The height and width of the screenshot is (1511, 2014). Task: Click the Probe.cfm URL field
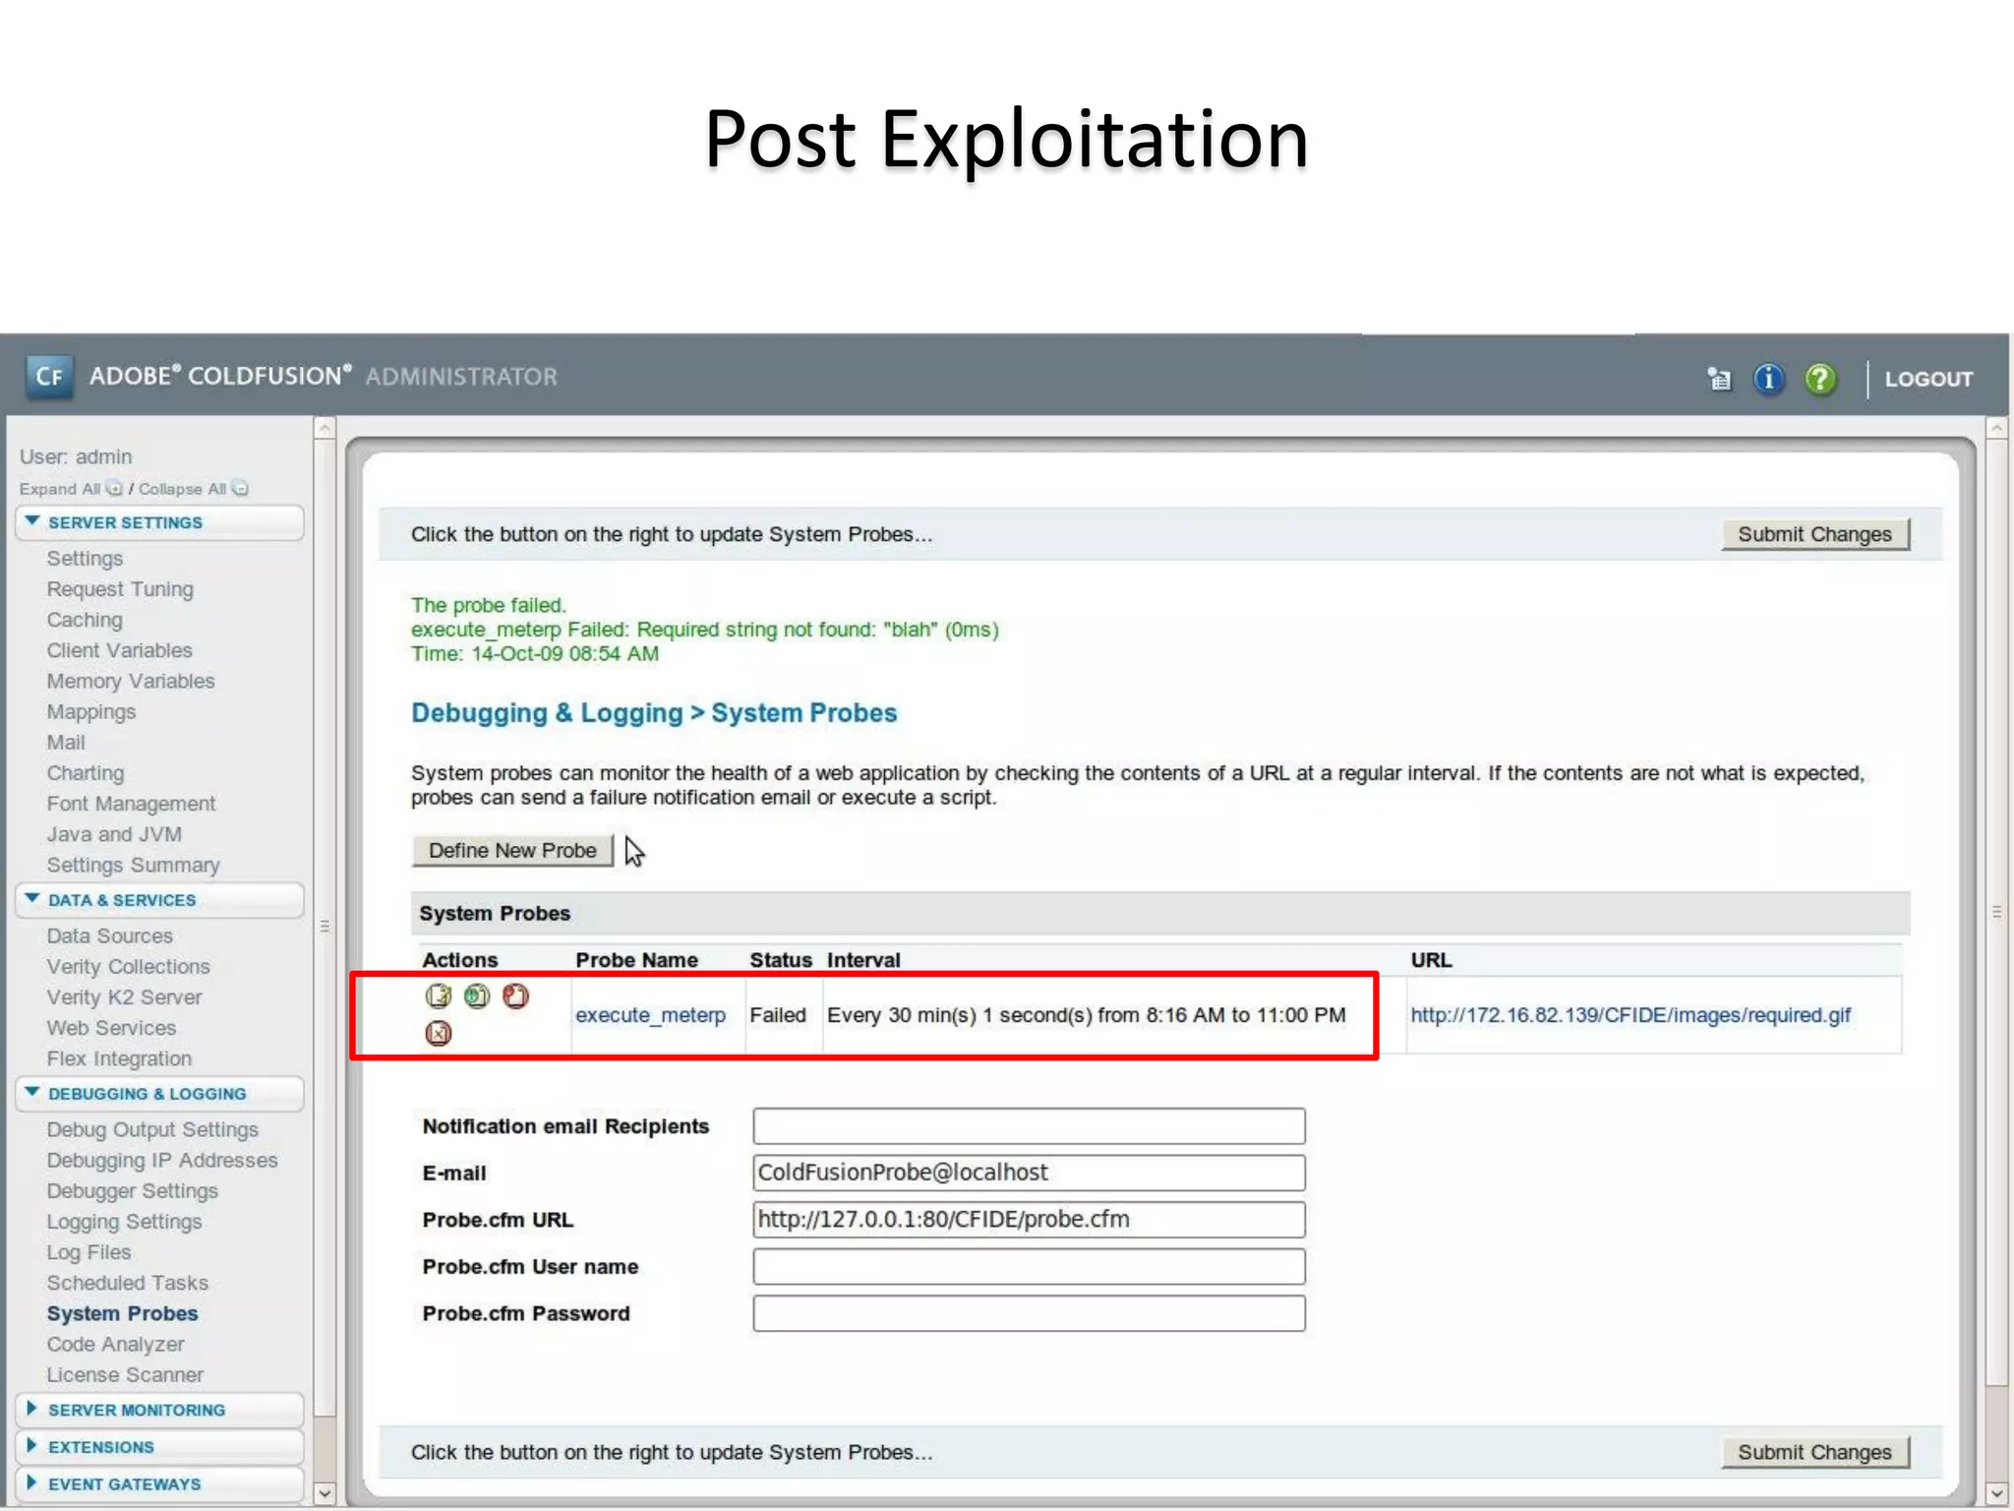click(1029, 1220)
